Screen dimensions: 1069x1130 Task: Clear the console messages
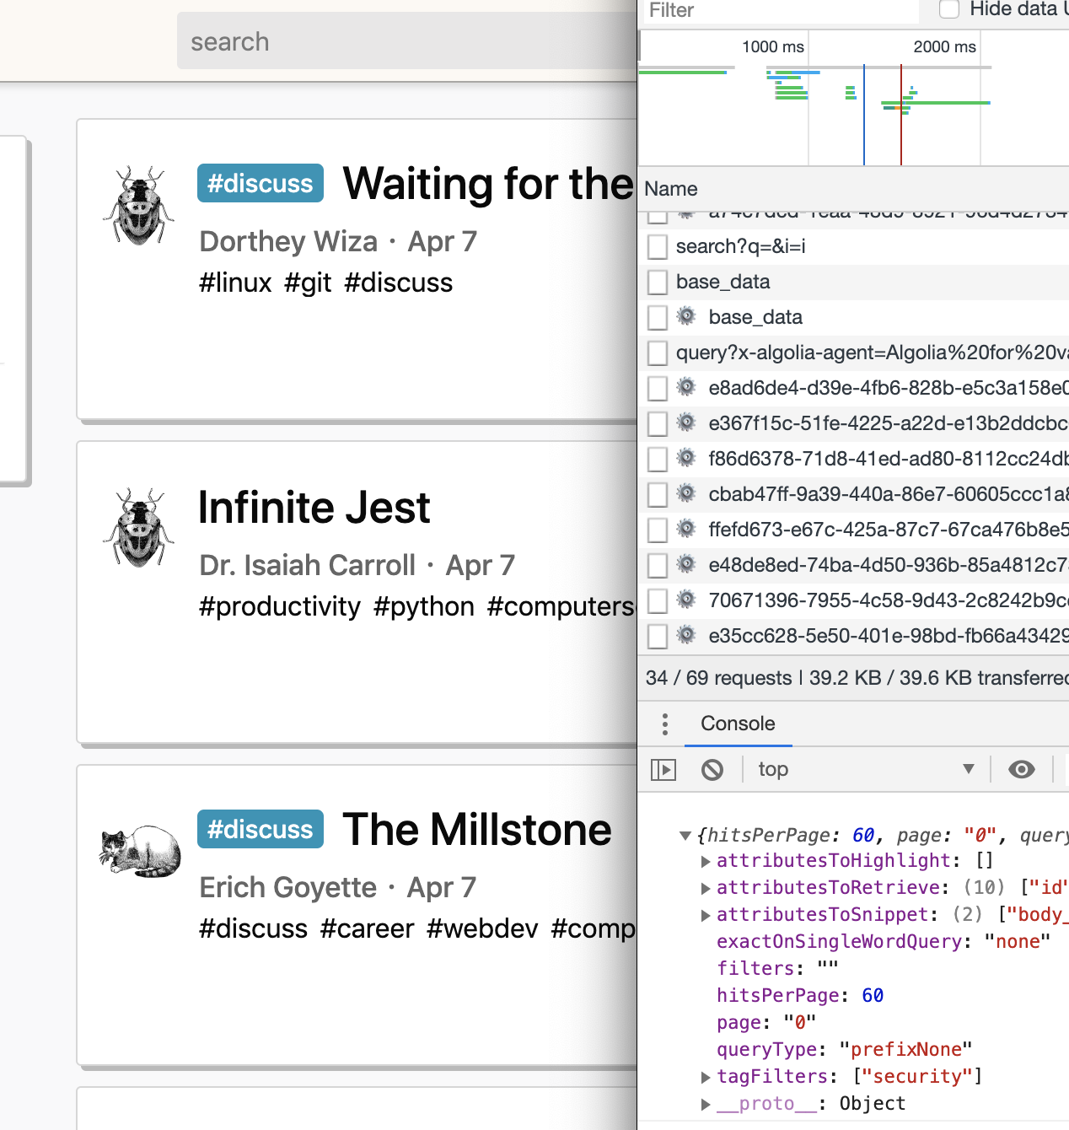[712, 769]
